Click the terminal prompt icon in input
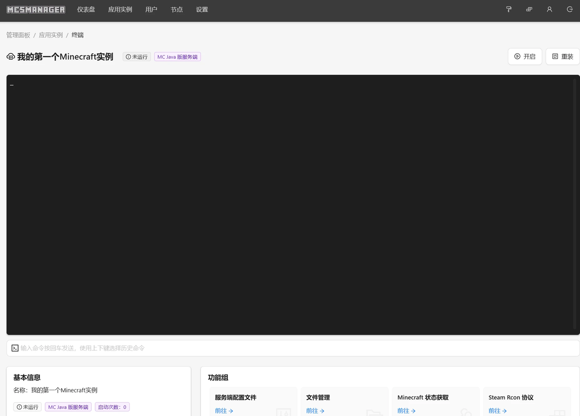The height and width of the screenshot is (416, 580). (15, 348)
